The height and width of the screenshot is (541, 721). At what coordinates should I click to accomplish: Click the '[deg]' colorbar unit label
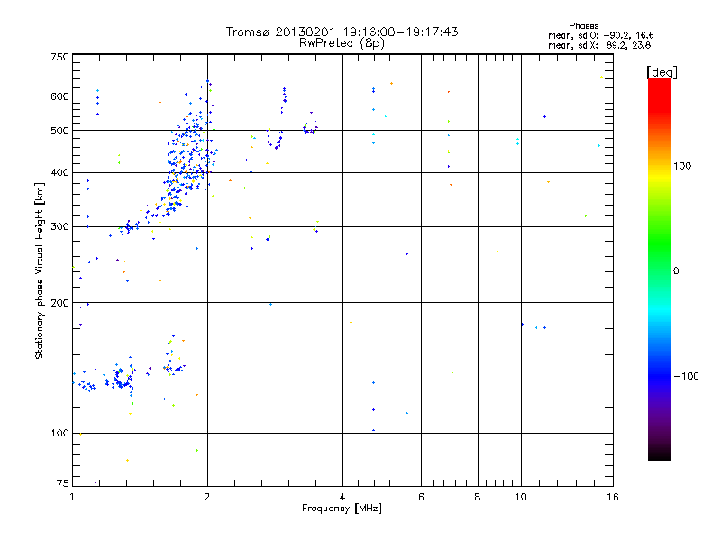662,72
